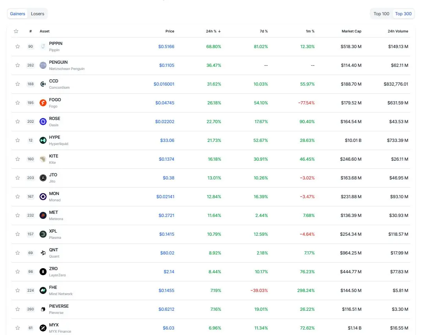425x335 pixels.
Task: Click rank badge 262 for PENGUIN
Action: pos(31,65)
